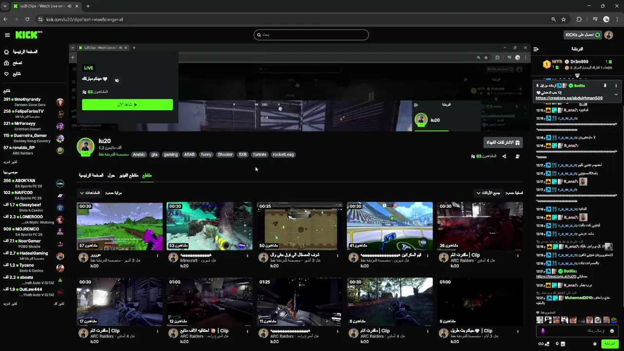Screen dimensions: 624x351
Task: Click the follow user icon near share
Action: (x=517, y=156)
